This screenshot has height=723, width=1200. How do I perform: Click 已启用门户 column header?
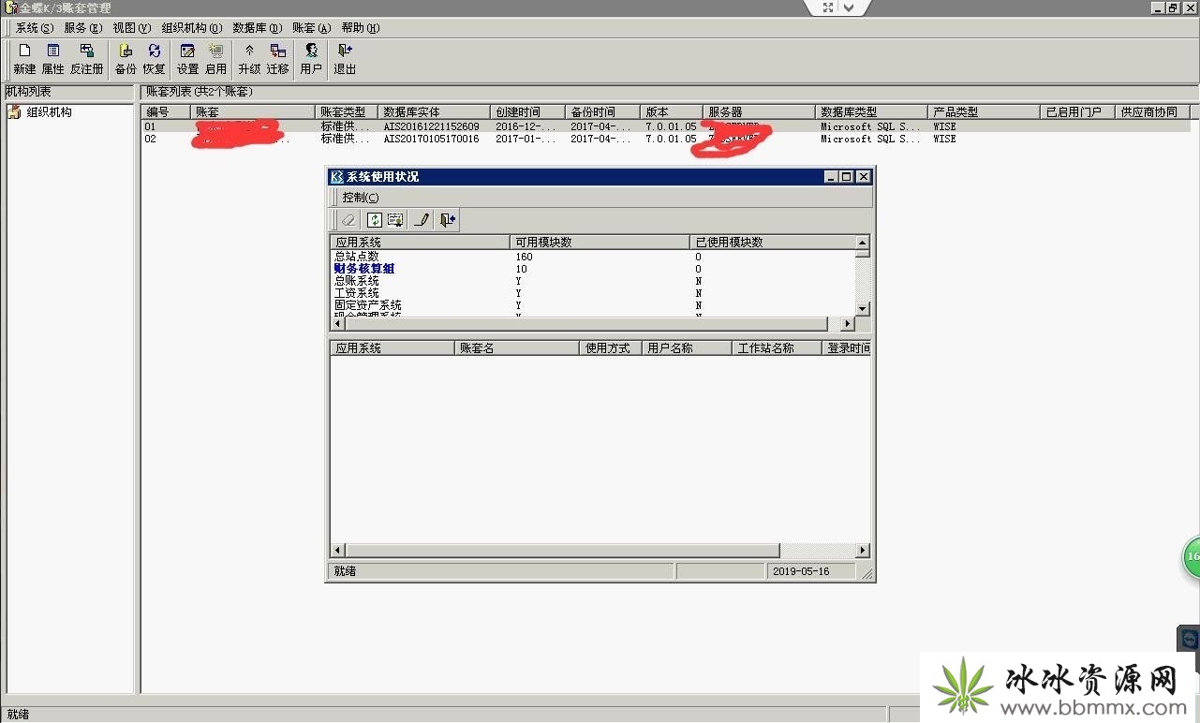pyautogui.click(x=1078, y=111)
